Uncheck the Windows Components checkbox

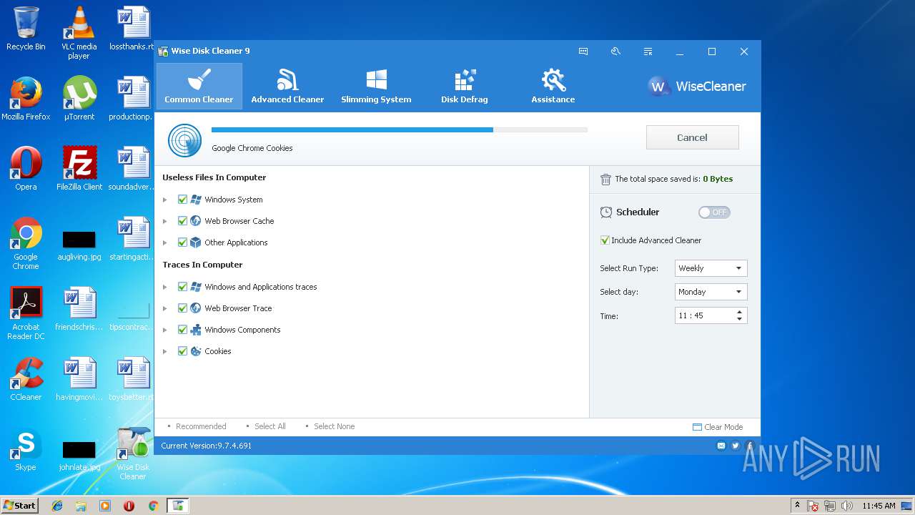pos(182,330)
